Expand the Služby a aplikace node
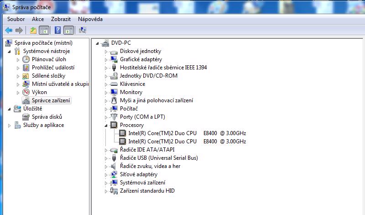Viewport: 365px width, 215px height. pyautogui.click(x=9, y=126)
